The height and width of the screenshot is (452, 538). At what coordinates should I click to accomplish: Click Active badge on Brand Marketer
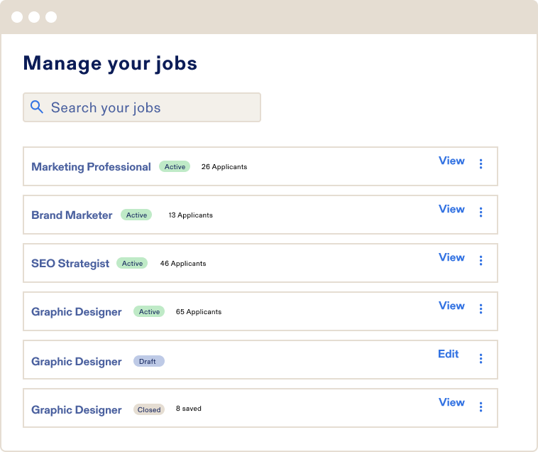[136, 215]
